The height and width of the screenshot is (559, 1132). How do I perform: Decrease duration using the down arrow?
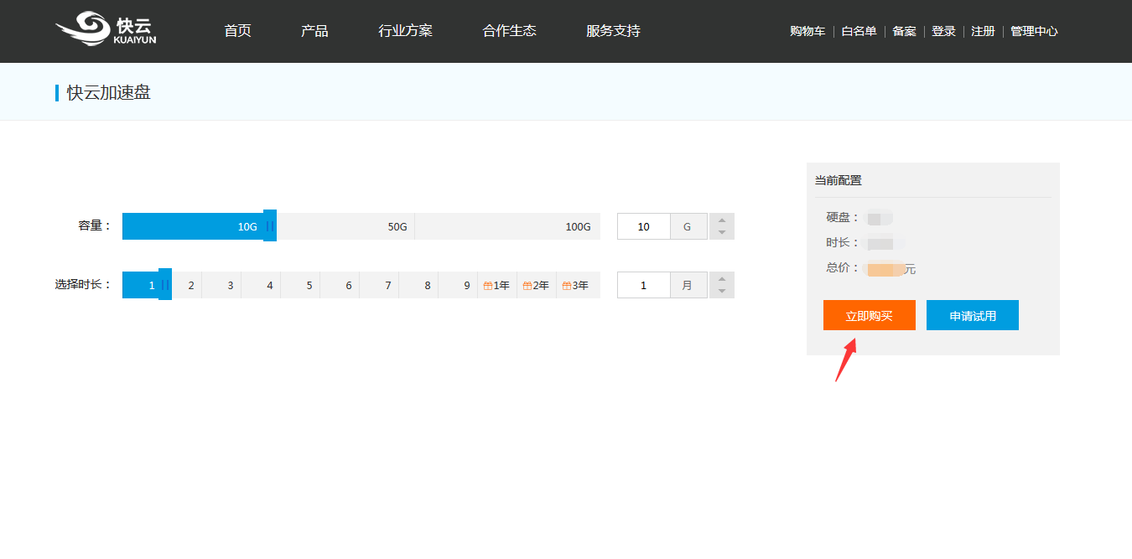tap(722, 292)
